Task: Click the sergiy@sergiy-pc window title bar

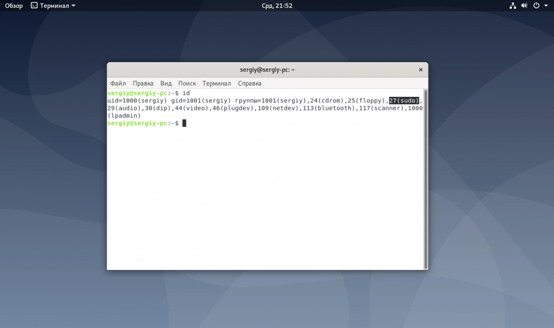Action: click(267, 70)
